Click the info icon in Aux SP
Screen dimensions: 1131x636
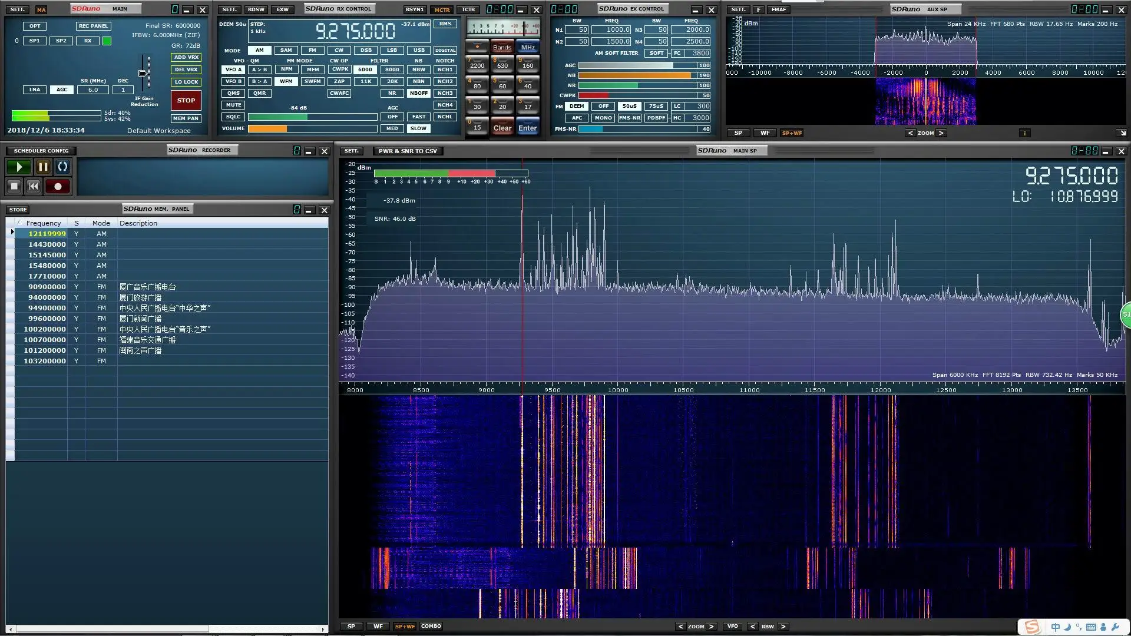click(x=1024, y=133)
